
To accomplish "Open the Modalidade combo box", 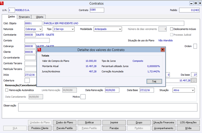I will [x=108, y=29].
